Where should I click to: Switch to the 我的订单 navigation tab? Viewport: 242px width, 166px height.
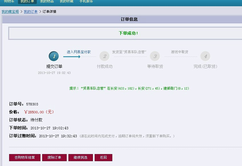[x=27, y=1]
